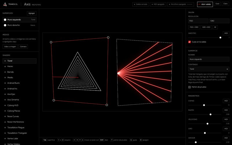Click MIDI button next to Copias
The width and height of the screenshot is (232, 145).
pos(226,101)
